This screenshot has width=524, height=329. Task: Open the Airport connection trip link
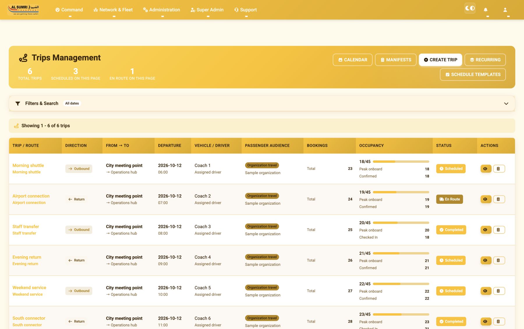tap(31, 196)
